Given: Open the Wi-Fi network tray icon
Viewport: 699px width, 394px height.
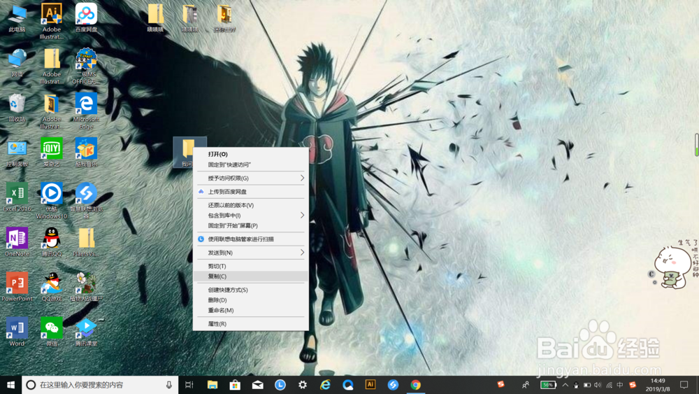Looking at the screenshot, I should [609, 385].
